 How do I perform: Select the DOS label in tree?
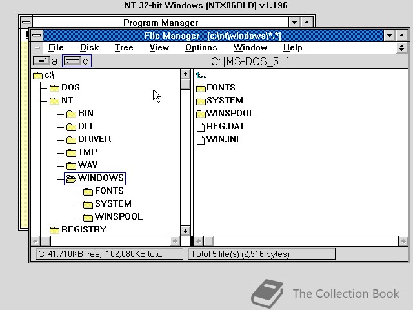coord(70,88)
